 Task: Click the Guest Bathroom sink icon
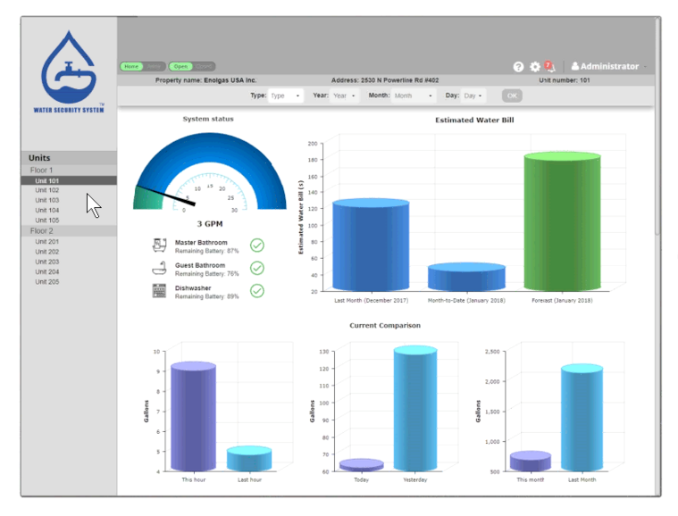pyautogui.click(x=160, y=268)
